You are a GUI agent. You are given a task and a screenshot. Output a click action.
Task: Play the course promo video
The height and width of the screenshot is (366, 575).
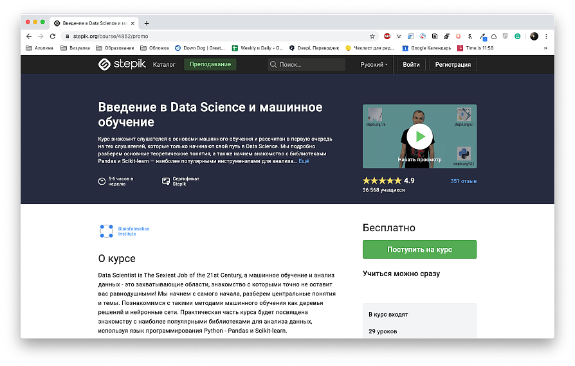(x=419, y=136)
